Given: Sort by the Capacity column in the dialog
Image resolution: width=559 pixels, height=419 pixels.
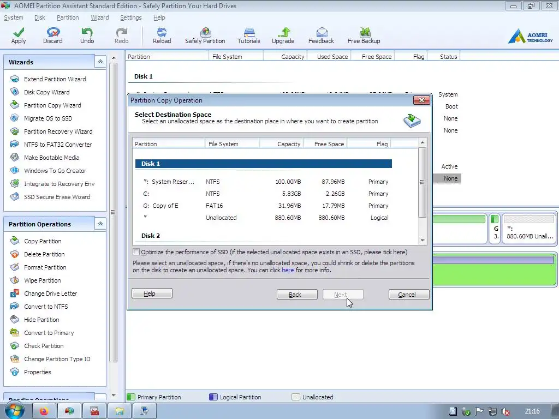Looking at the screenshot, I should coord(281,144).
